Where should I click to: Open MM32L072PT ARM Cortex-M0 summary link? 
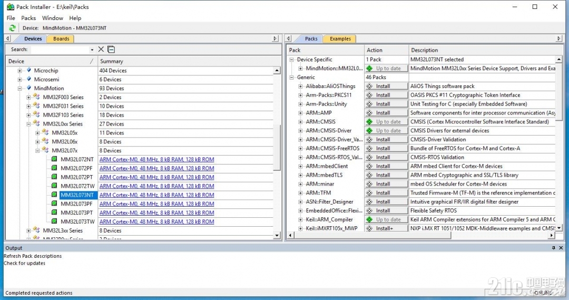tap(157, 177)
